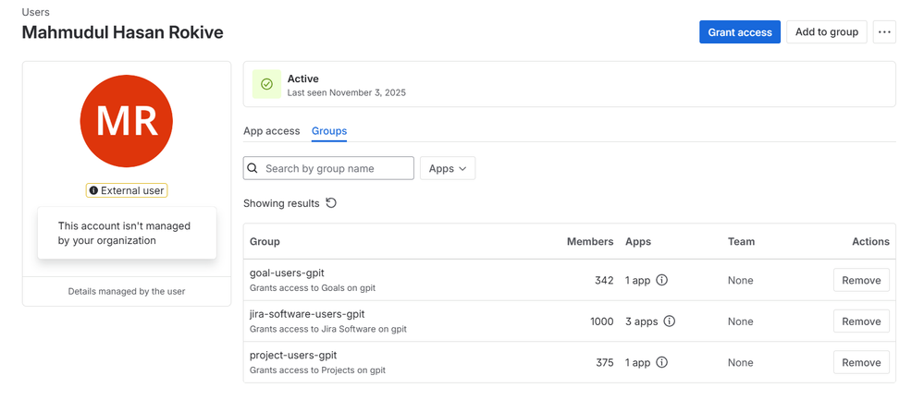Click the info icon in External user badge
The height and width of the screenshot is (412, 924).
93,190
